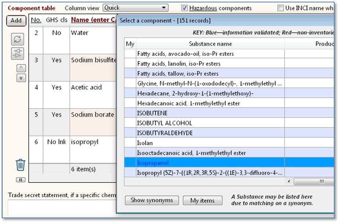Click row number 5 cell
The height and width of the screenshot is (223, 339).
(36, 122)
